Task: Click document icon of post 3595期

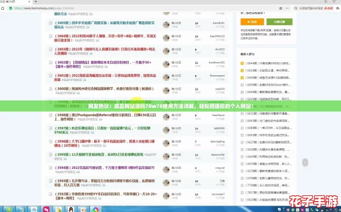Action: 51,155
